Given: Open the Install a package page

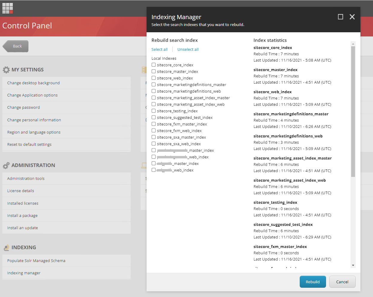Looking at the screenshot, I should click(x=22, y=215).
